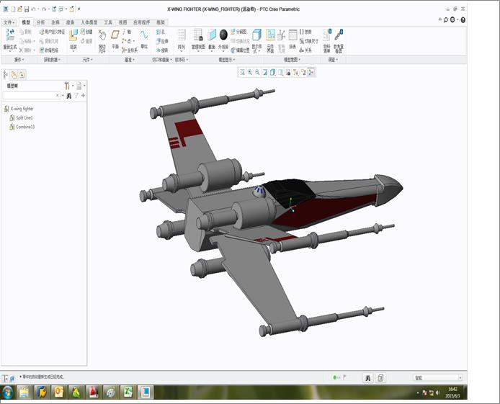Click the model tree settings hammer icon
Image resolution: width=500 pixels, height=404 pixels.
[x=67, y=86]
